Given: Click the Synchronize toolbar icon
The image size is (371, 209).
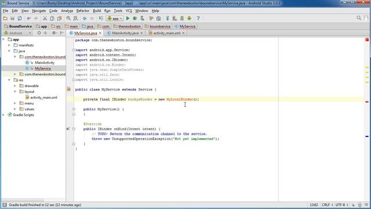Looking at the screenshot, I should click(20, 18).
